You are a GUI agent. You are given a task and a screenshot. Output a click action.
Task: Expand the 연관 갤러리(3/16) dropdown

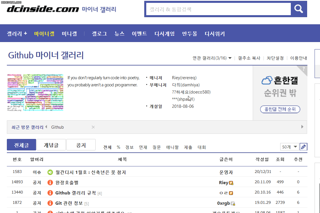[212, 58]
